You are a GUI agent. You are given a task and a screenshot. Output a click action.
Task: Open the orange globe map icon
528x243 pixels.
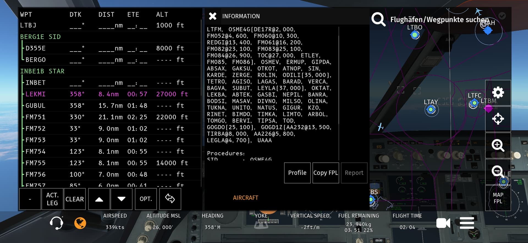pyautogui.click(x=80, y=223)
